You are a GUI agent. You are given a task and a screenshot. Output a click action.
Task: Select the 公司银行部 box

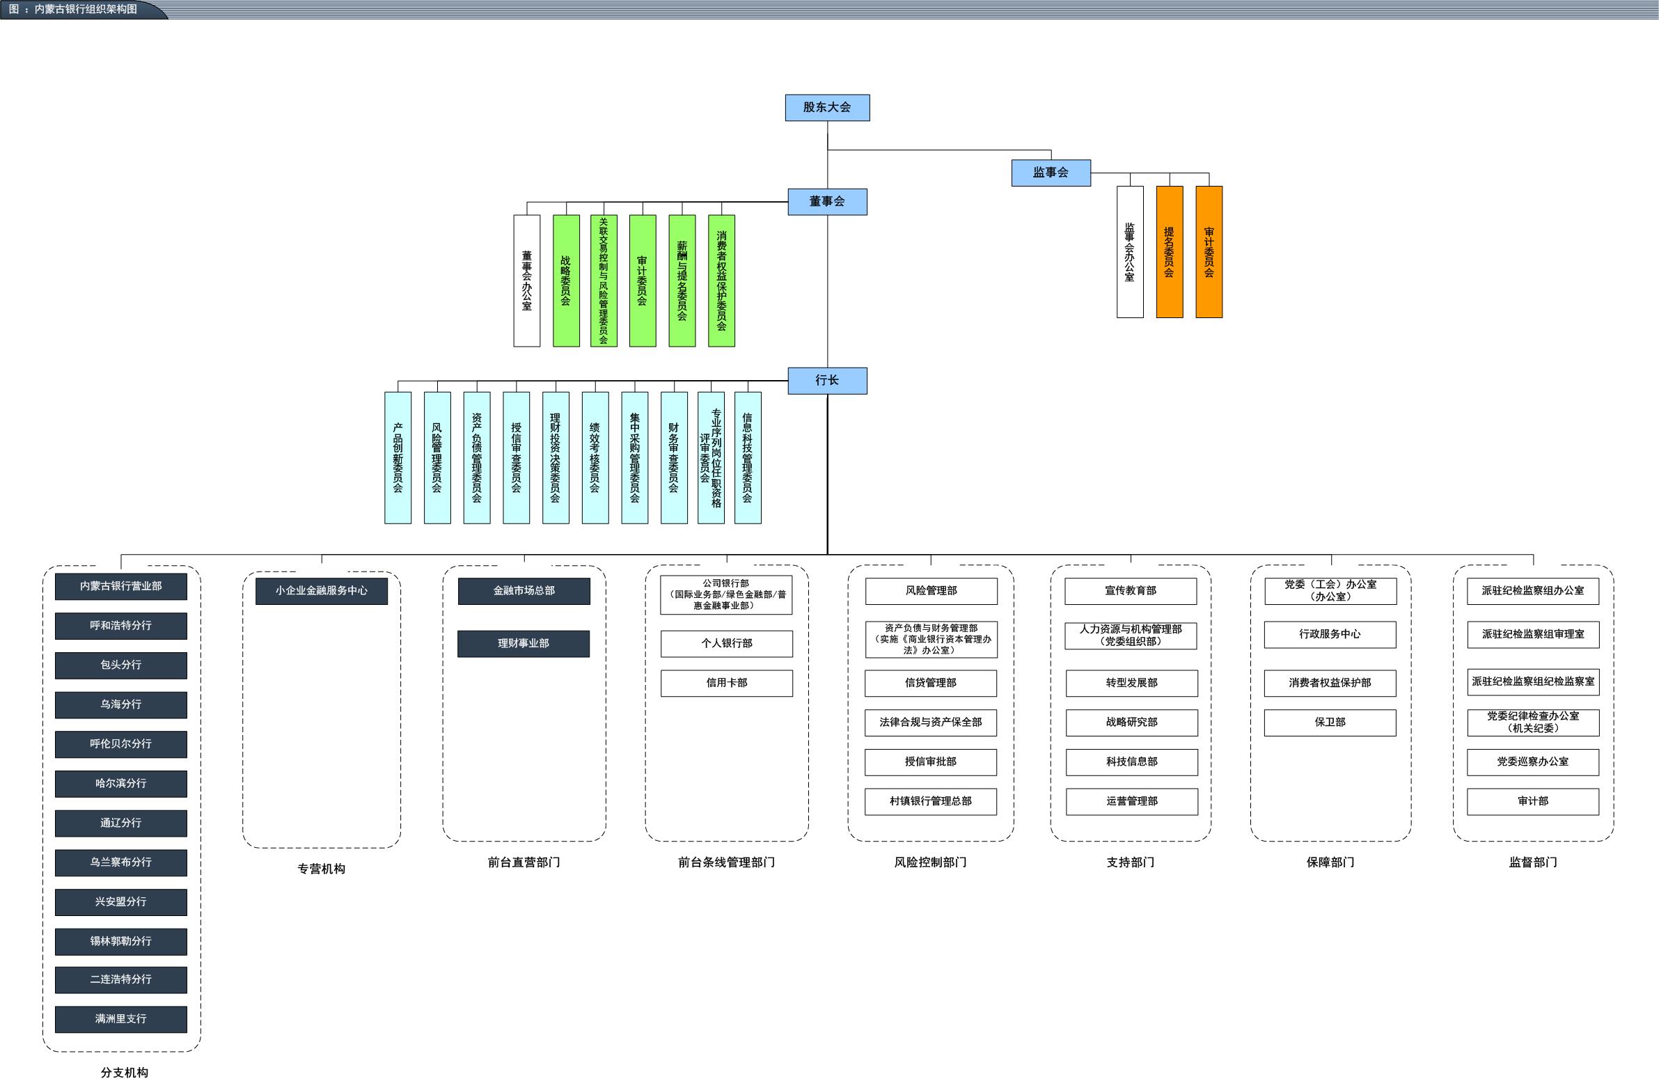click(x=726, y=595)
